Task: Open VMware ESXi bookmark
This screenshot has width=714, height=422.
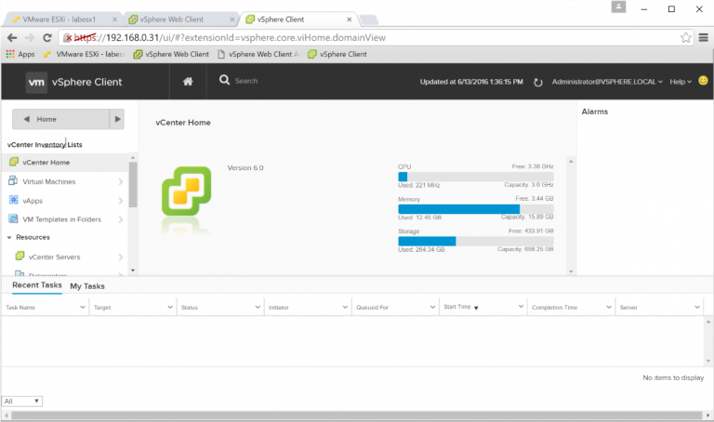Action: (x=85, y=54)
